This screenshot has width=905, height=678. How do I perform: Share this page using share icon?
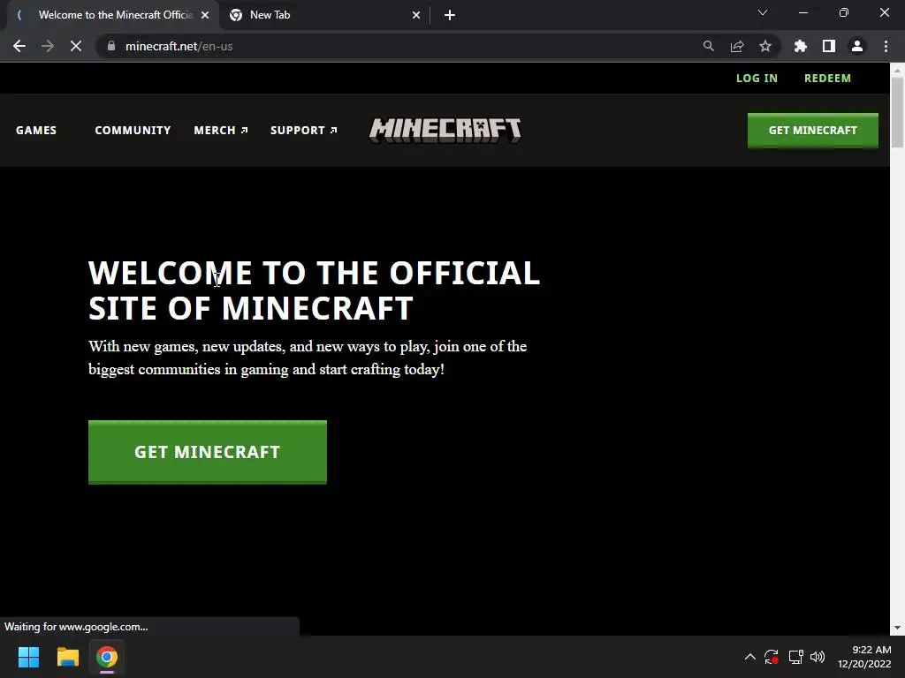737,46
